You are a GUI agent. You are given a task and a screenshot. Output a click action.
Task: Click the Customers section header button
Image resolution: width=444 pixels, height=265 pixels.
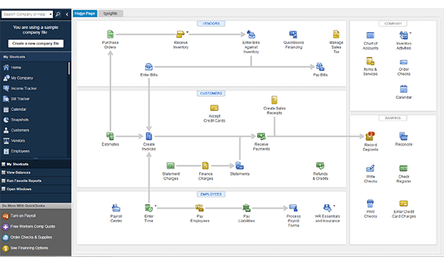(x=211, y=94)
